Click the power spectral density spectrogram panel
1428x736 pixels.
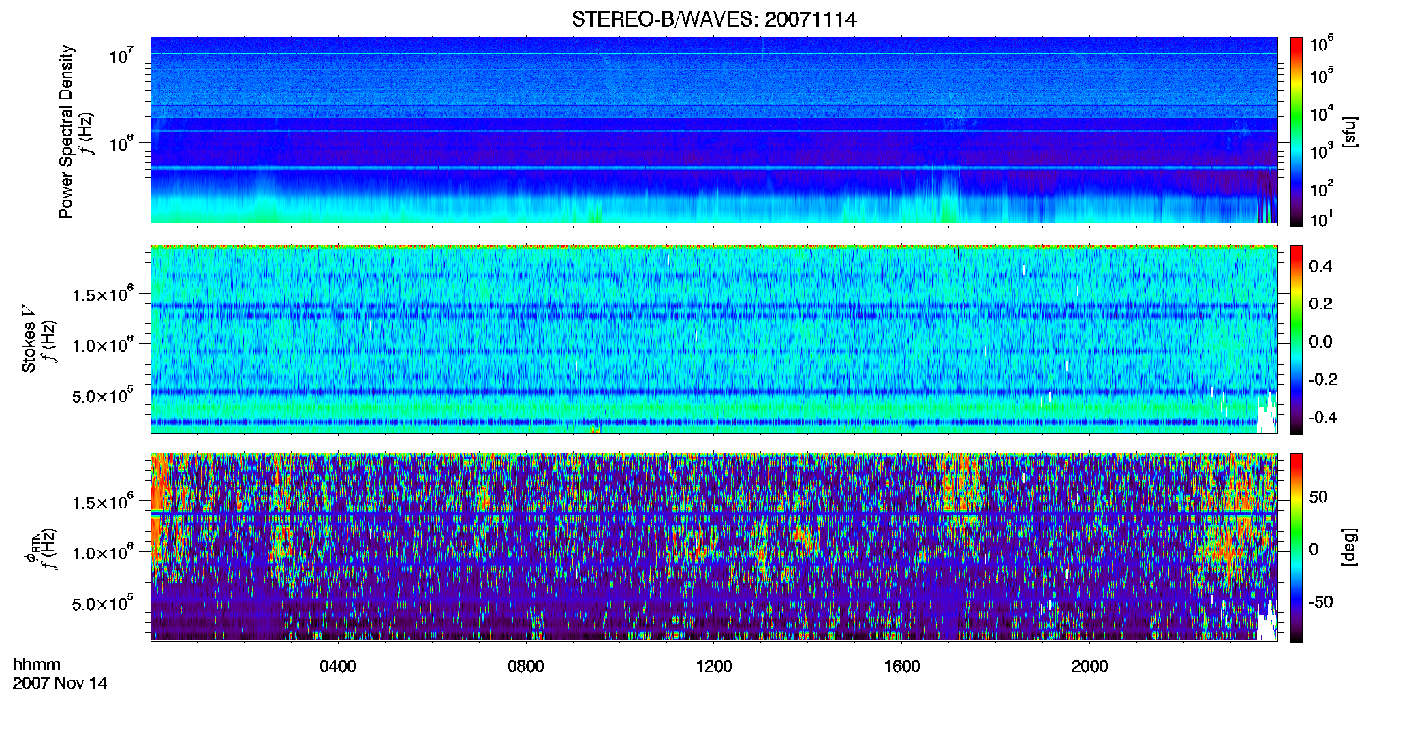(714, 131)
